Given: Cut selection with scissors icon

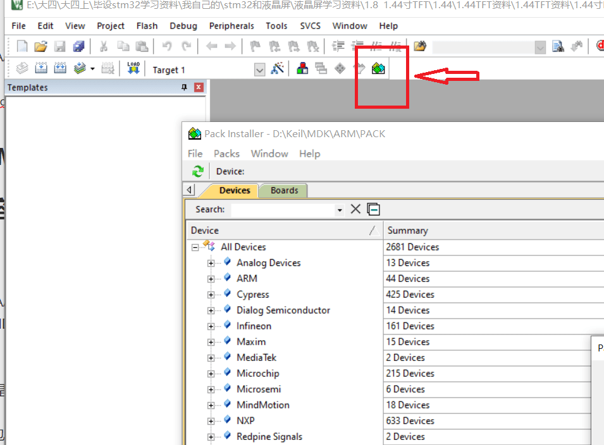Looking at the screenshot, I should coord(104,47).
